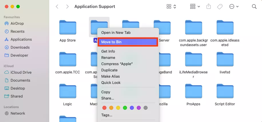Go back with the left chevron button
The height and width of the screenshot is (122, 262).
pos(57,7)
